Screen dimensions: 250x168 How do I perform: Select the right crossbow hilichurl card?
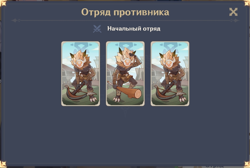point(170,74)
